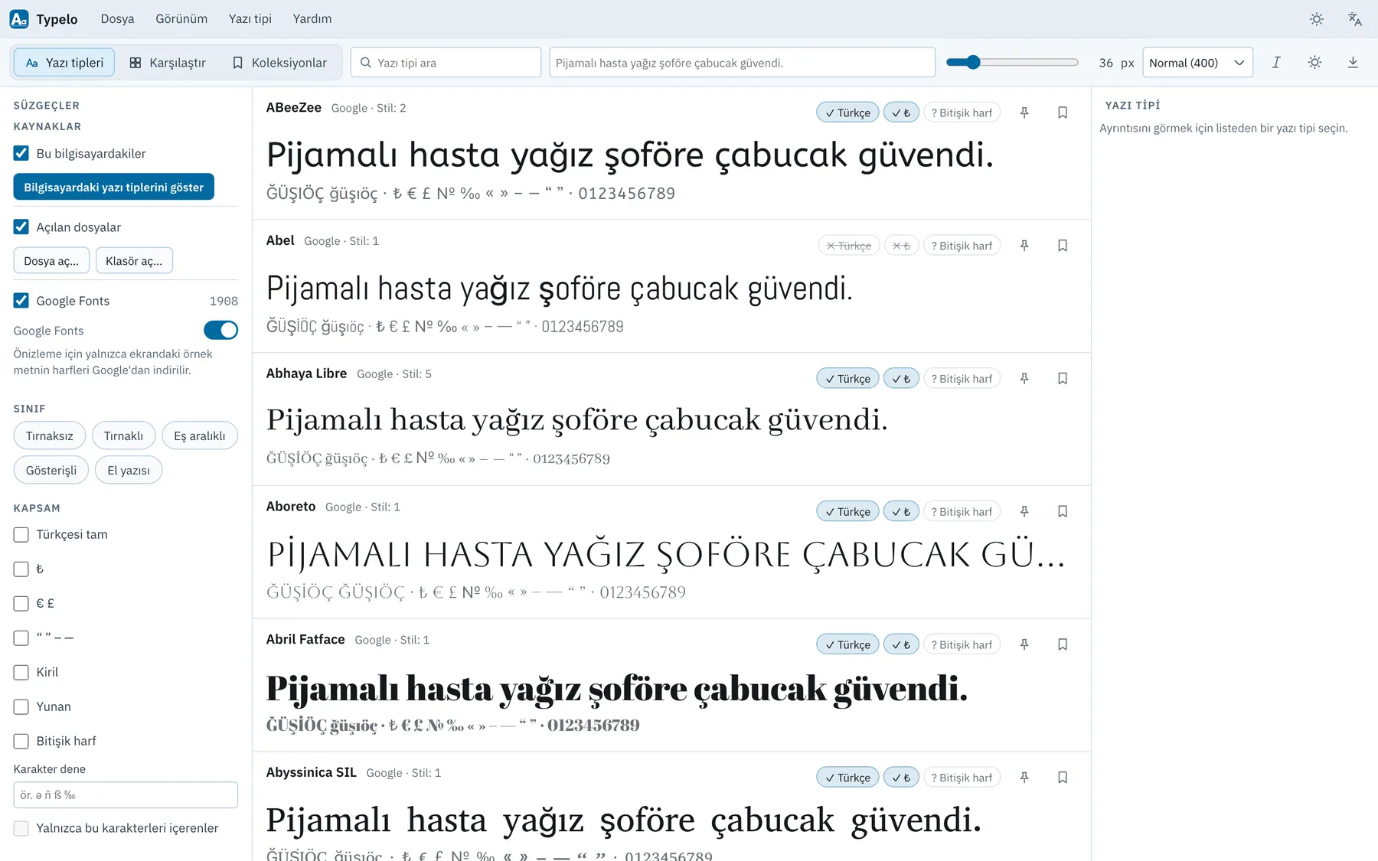Open the language translate icon
Screen dimensions: 1378x861
pyautogui.click(x=1355, y=19)
